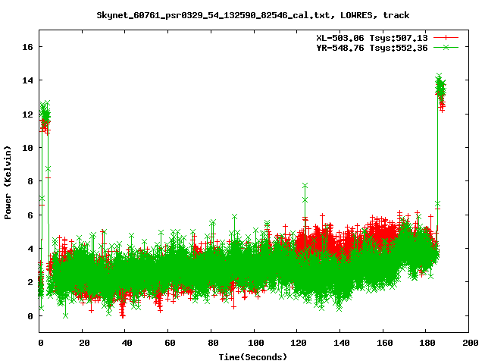The image size is (485, 364).
Task: Click the x-axis tick label 20
Action: [x=84, y=343]
